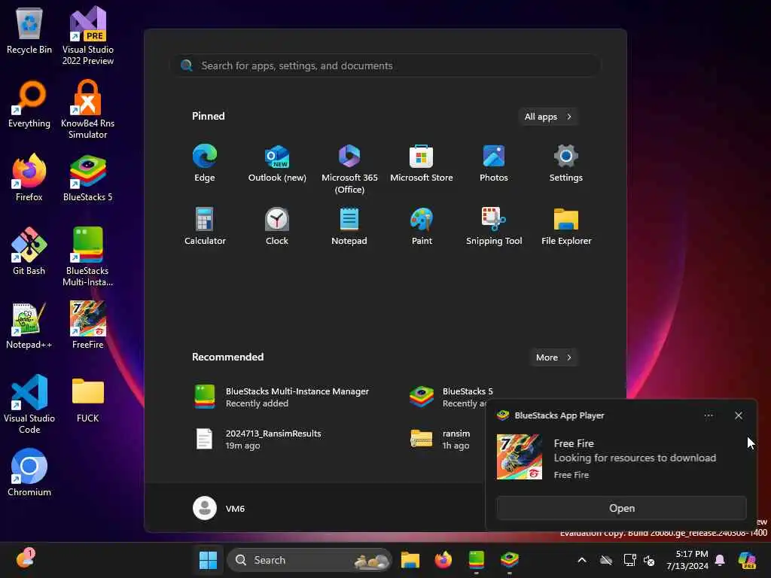
Task: Click the Pinned section heading
Action: point(208,116)
